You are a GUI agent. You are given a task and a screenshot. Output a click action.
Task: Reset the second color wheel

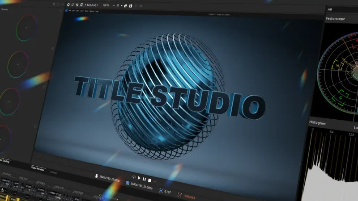(53, 49)
